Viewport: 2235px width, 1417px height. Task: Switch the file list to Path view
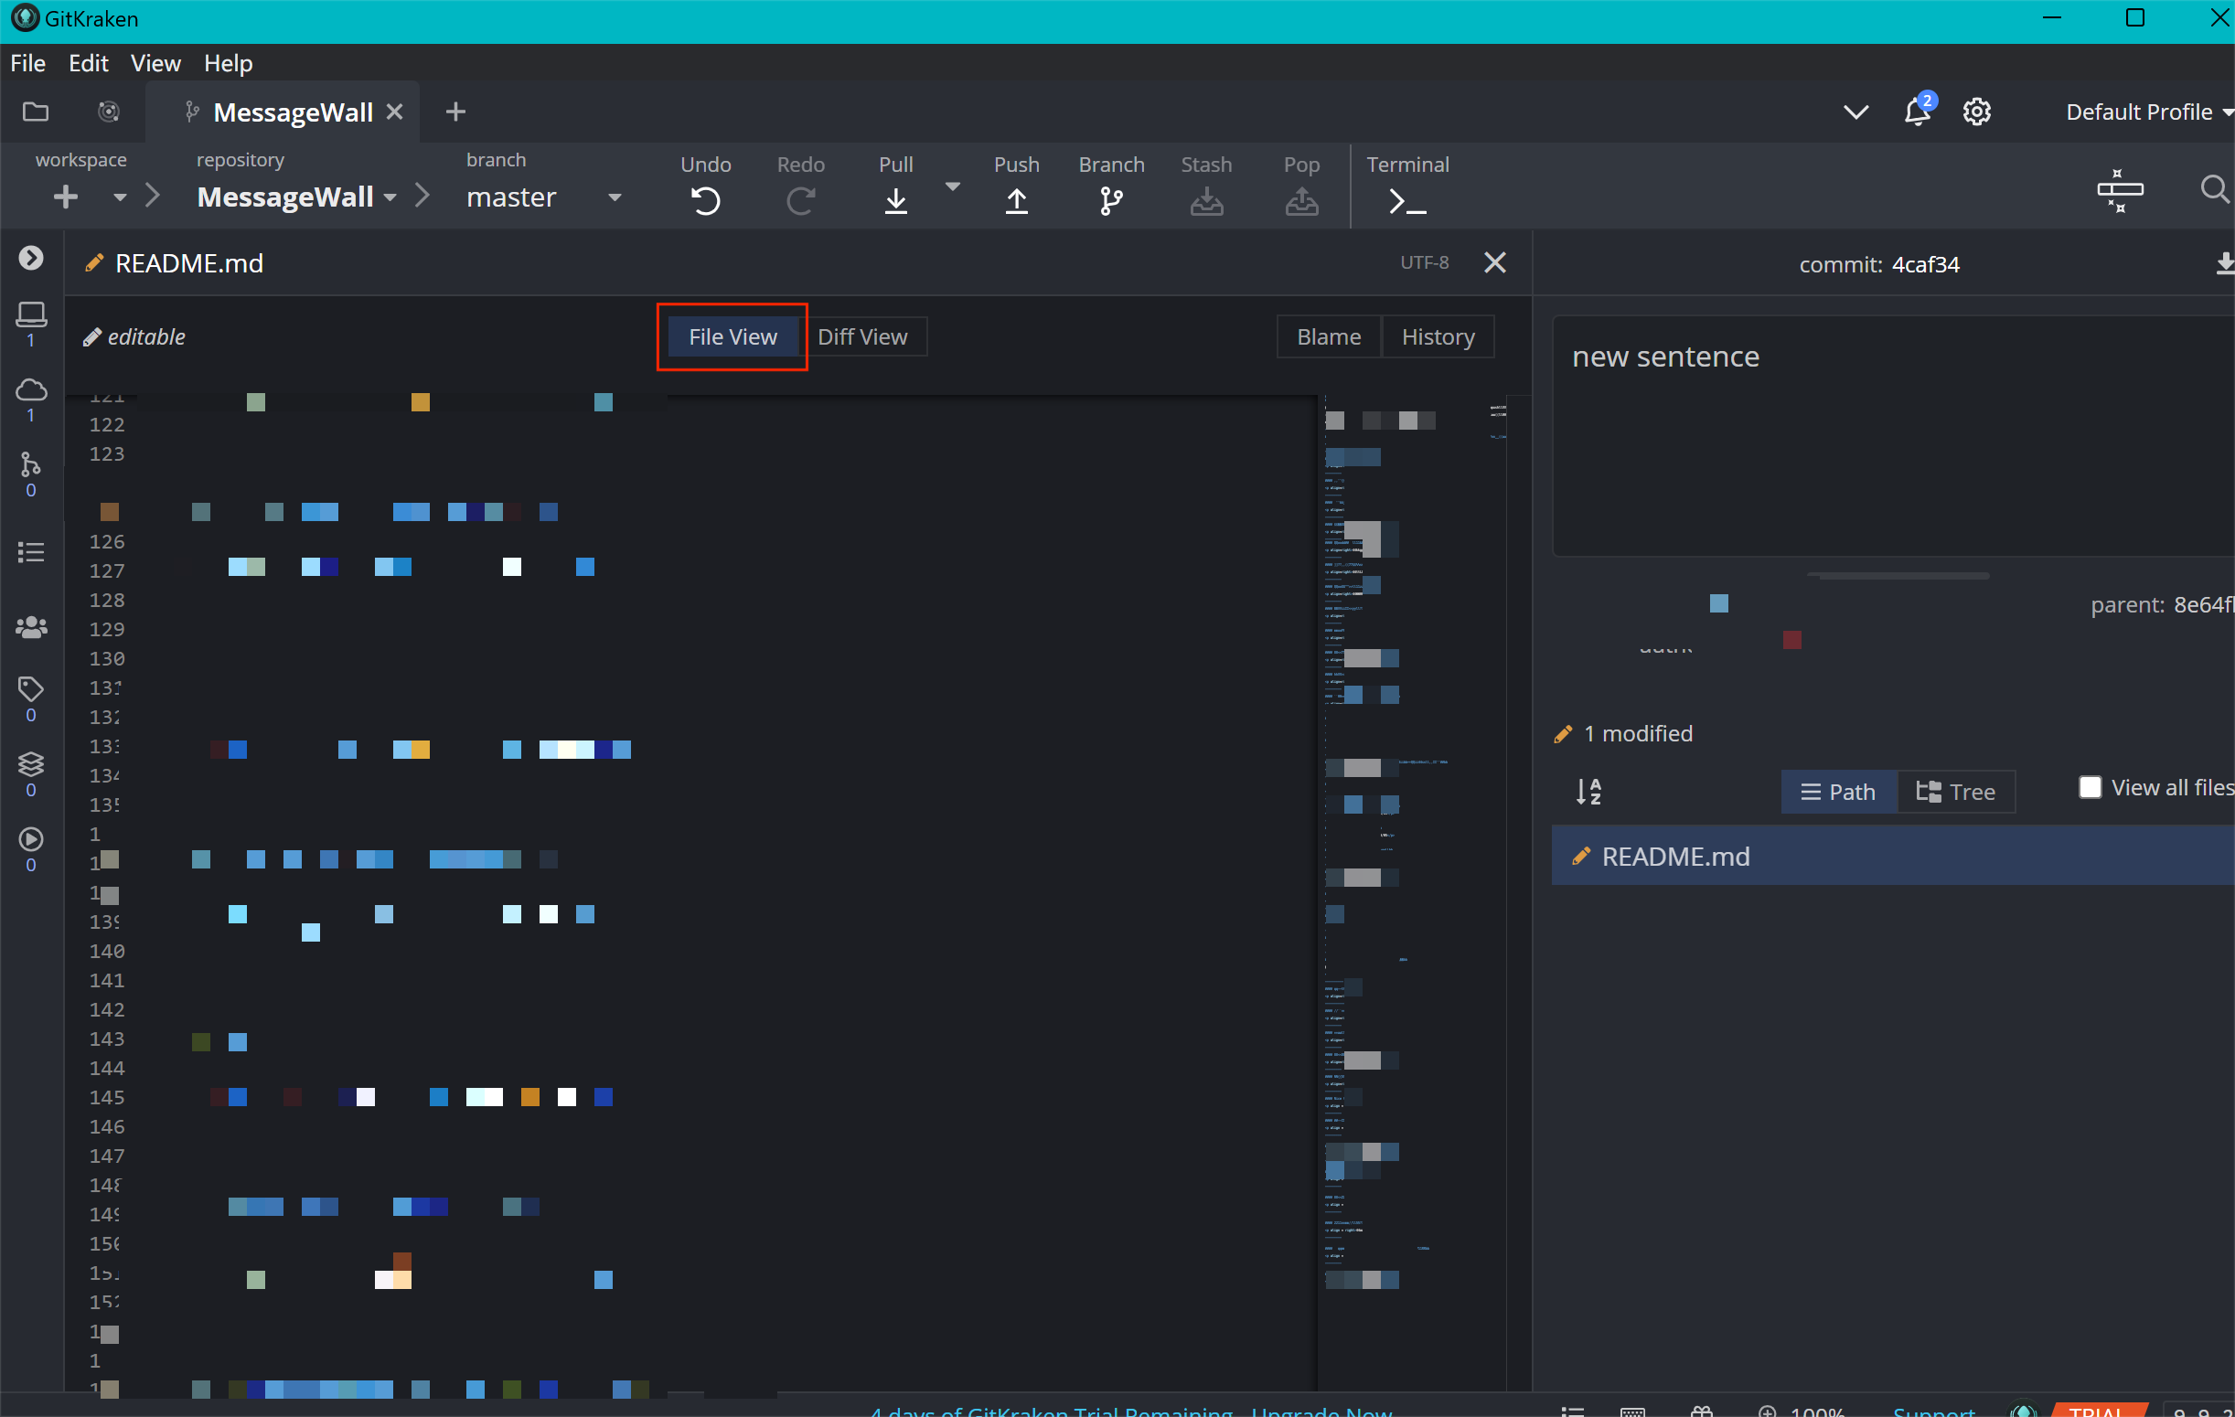[x=1838, y=792]
